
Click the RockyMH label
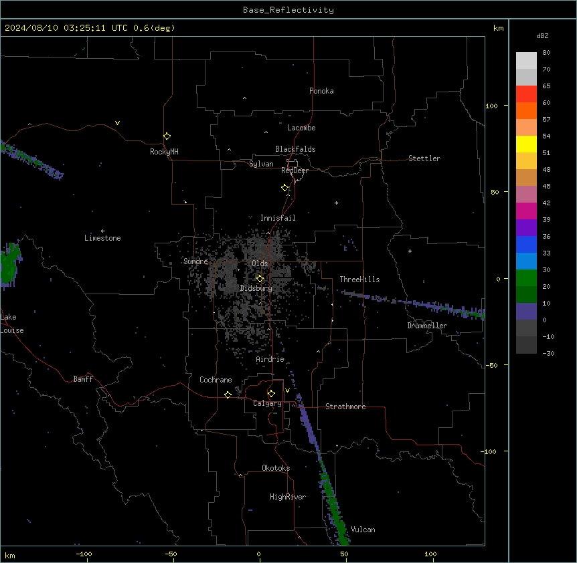pyautogui.click(x=164, y=152)
